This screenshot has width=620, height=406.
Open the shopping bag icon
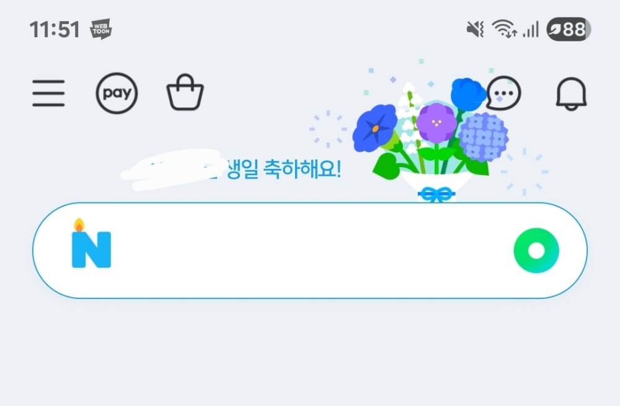point(185,92)
